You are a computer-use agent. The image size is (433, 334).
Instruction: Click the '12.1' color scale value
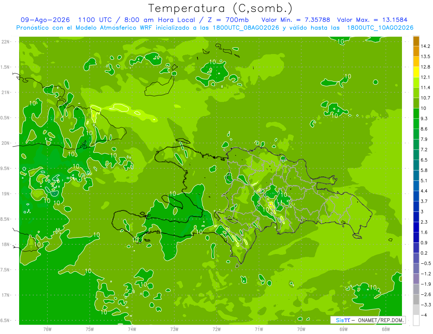426,77
